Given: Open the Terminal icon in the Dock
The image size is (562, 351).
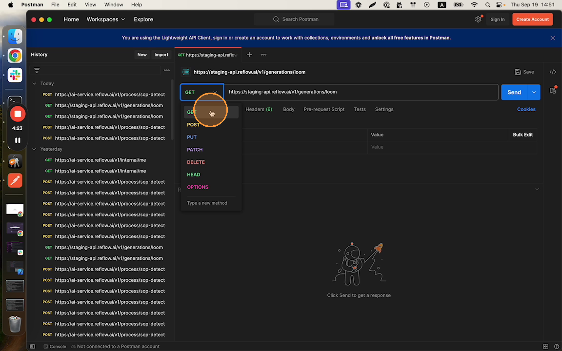Looking at the screenshot, I should coord(15,101).
